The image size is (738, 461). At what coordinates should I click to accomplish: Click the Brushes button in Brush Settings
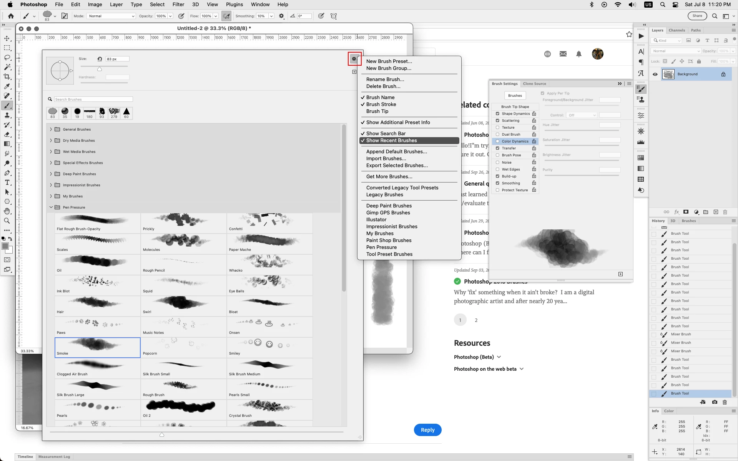[x=515, y=96]
